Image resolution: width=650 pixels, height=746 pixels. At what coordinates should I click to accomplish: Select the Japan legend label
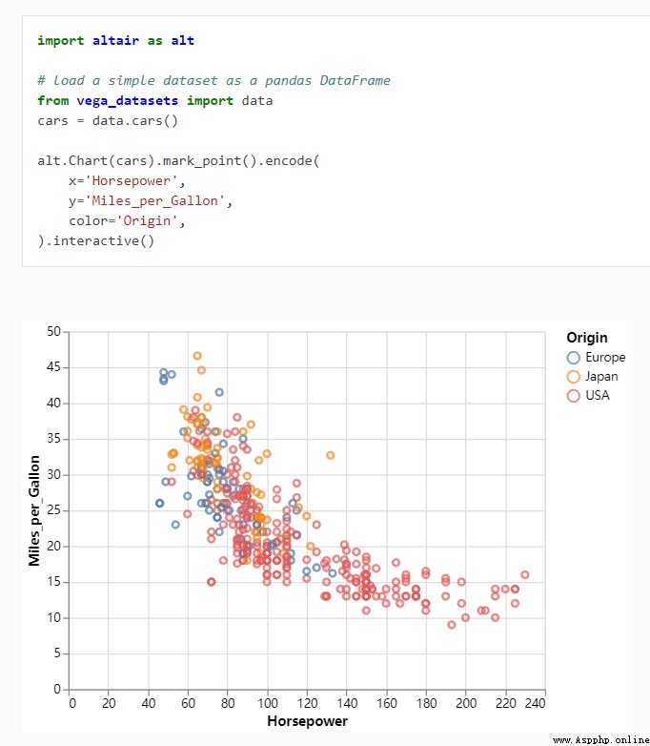(601, 376)
